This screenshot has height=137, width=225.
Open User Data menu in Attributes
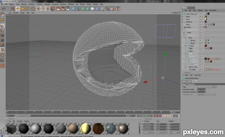pyautogui.click(x=198, y=75)
